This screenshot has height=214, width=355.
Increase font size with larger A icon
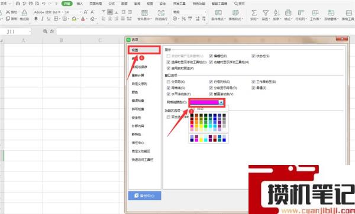(86, 12)
